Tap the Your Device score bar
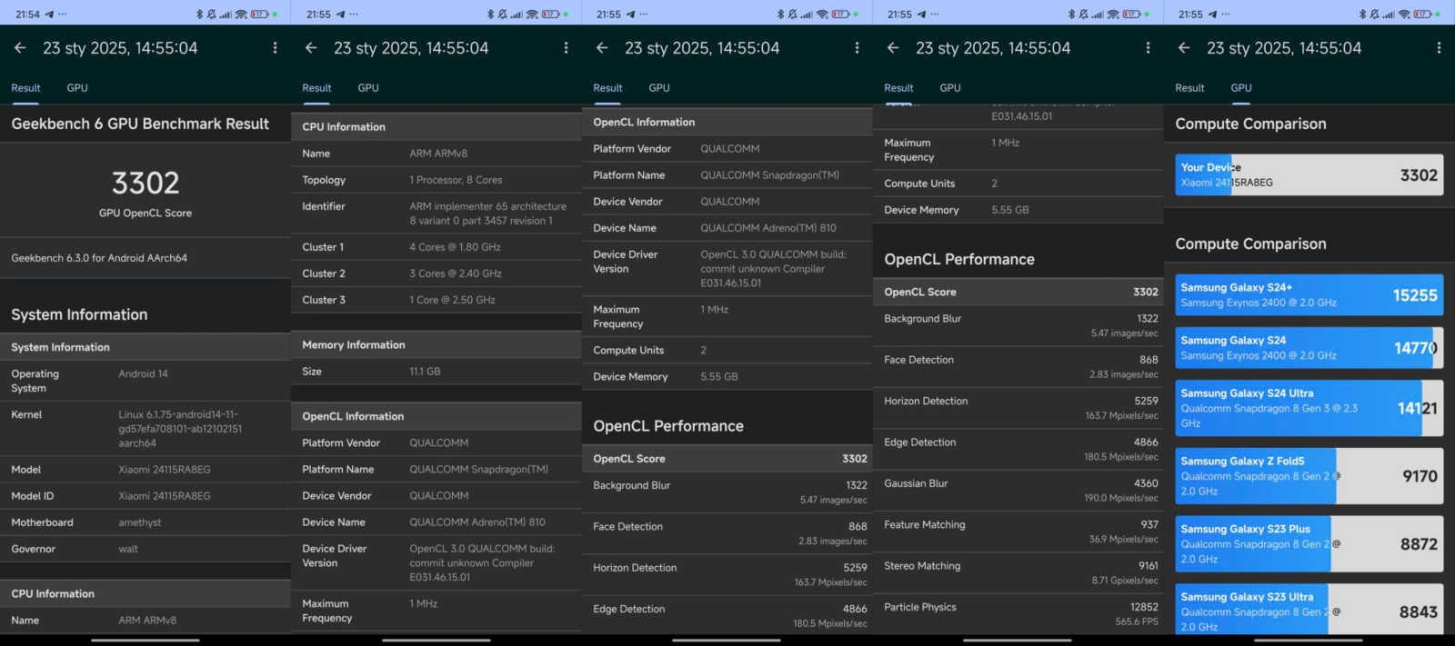Viewport: 1455px width, 646px height. pyautogui.click(x=1309, y=174)
